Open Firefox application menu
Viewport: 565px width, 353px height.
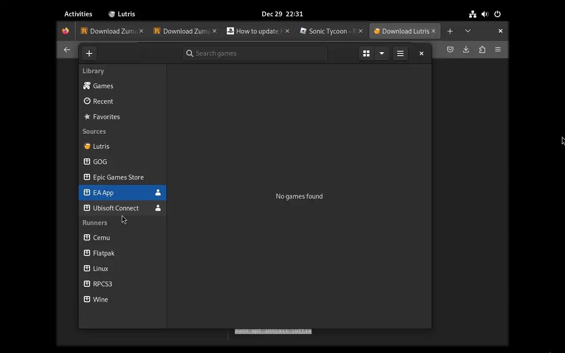pyautogui.click(x=498, y=50)
